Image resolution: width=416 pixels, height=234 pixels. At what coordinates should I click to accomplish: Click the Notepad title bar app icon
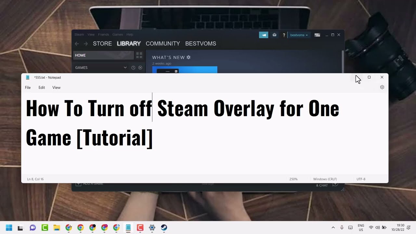point(28,77)
